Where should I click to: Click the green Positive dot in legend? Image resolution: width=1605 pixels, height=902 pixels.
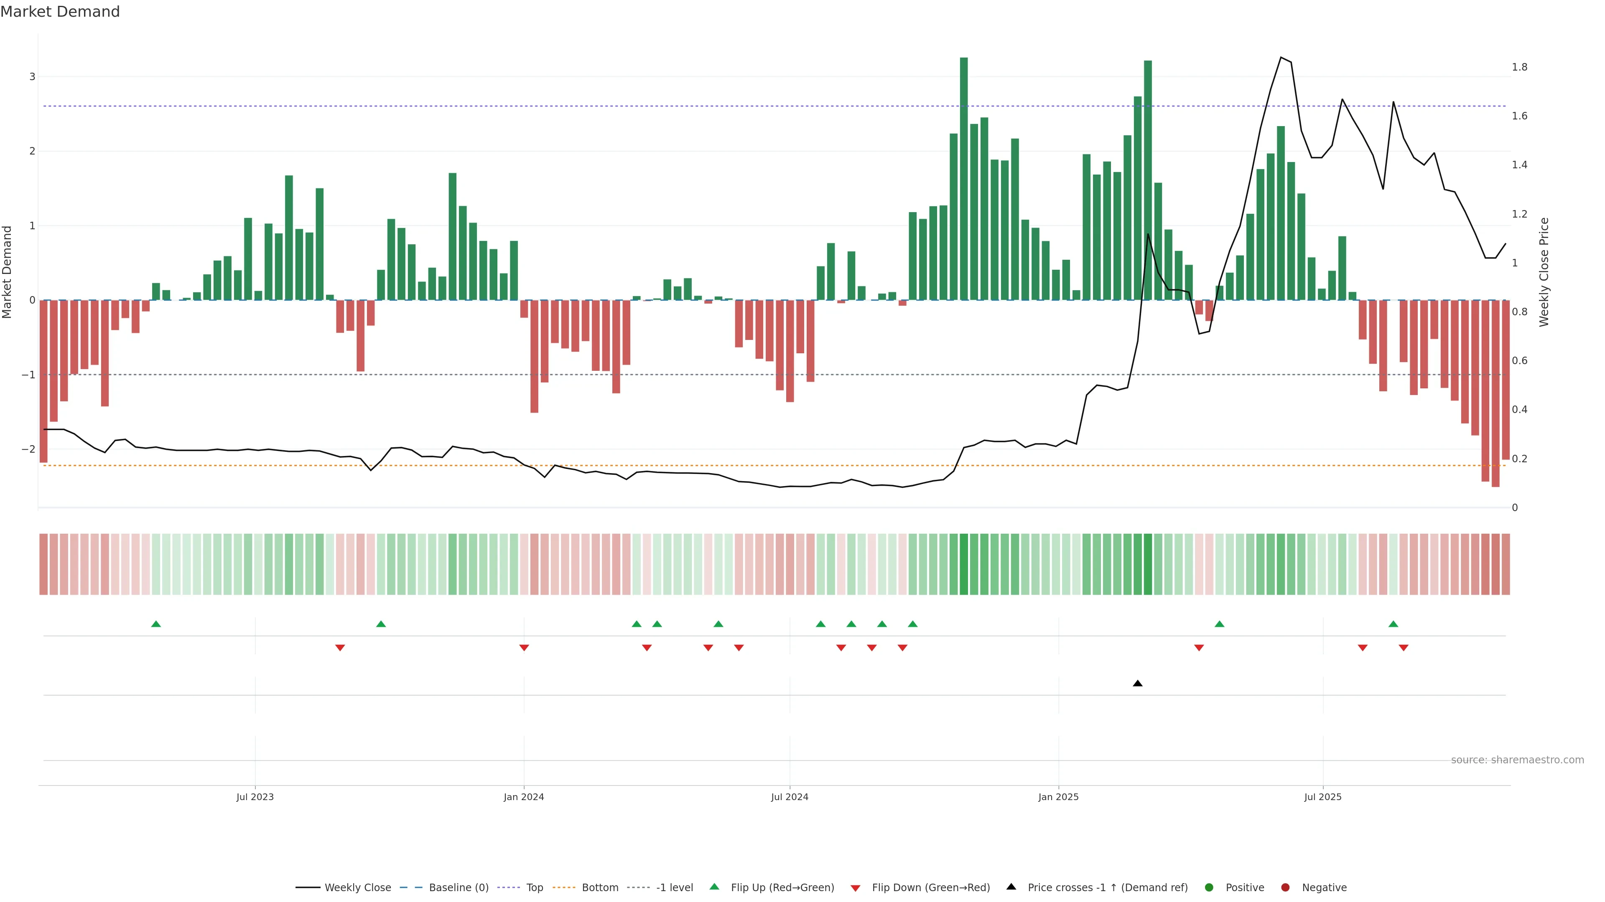[x=1209, y=887]
